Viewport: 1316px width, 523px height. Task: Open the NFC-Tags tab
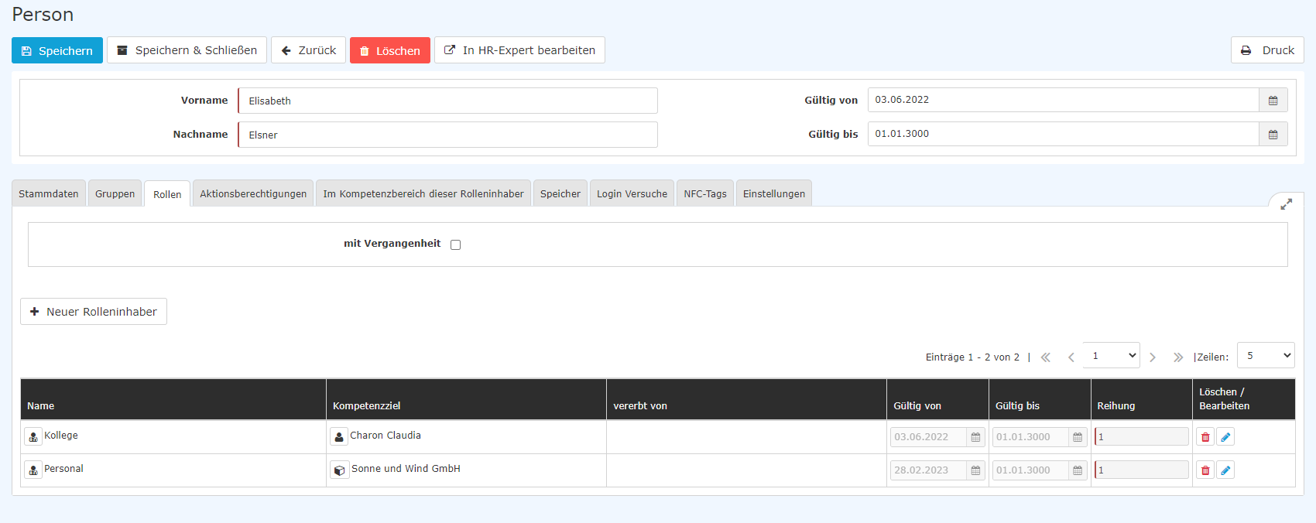click(705, 193)
